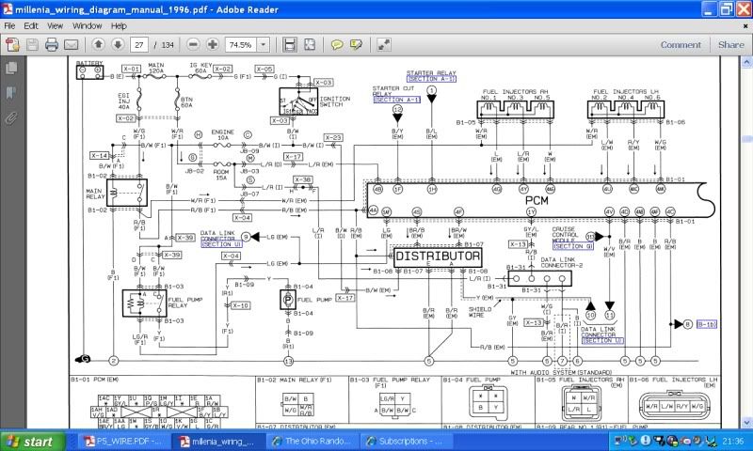Click the BATTERY symbol label
Screen dimensions: 753x451
pyautogui.click(x=89, y=63)
